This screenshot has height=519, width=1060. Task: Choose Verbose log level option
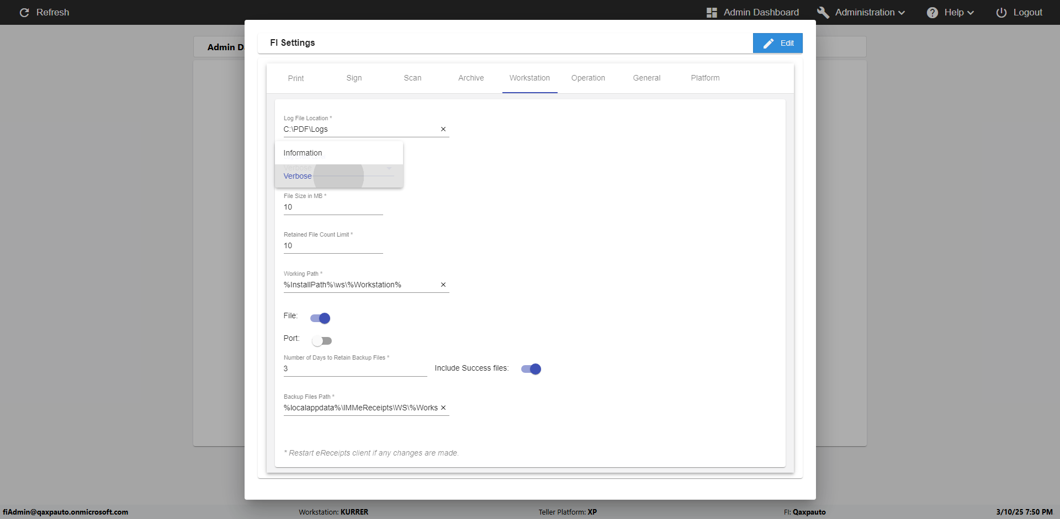pyautogui.click(x=339, y=176)
